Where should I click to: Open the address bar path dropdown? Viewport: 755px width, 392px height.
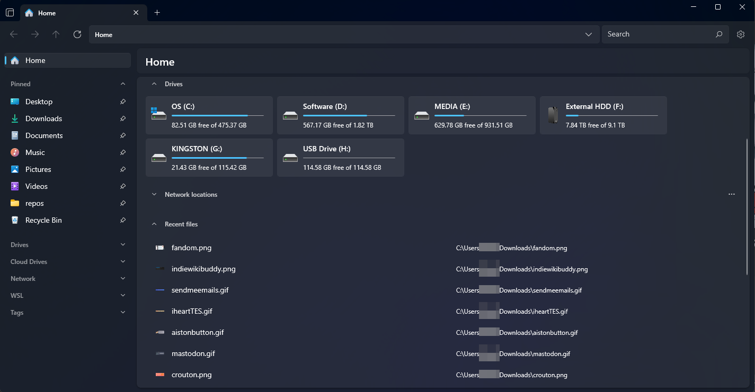pos(588,34)
